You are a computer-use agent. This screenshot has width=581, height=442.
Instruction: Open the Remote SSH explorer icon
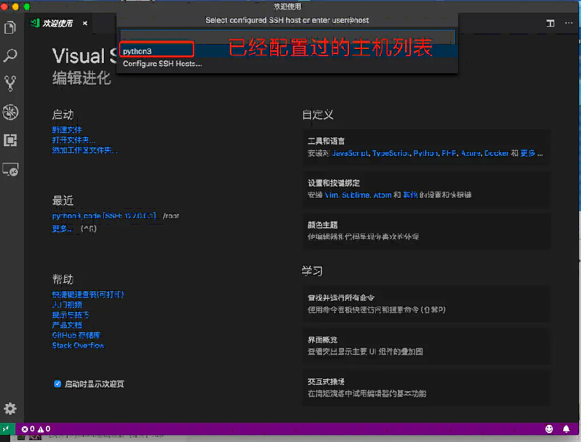point(10,169)
